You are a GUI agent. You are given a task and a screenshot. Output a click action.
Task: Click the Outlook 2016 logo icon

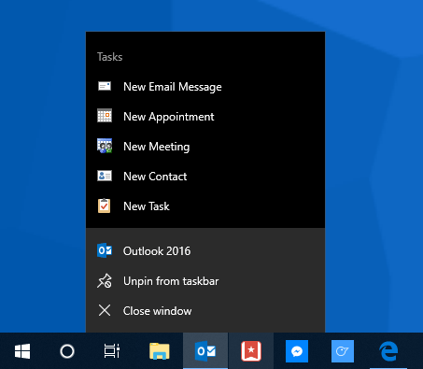pyautogui.click(x=105, y=250)
